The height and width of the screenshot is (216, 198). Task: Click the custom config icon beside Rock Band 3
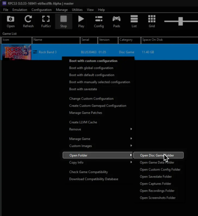(x=35, y=52)
